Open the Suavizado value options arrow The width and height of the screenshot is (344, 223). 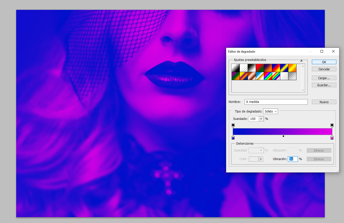click(261, 119)
